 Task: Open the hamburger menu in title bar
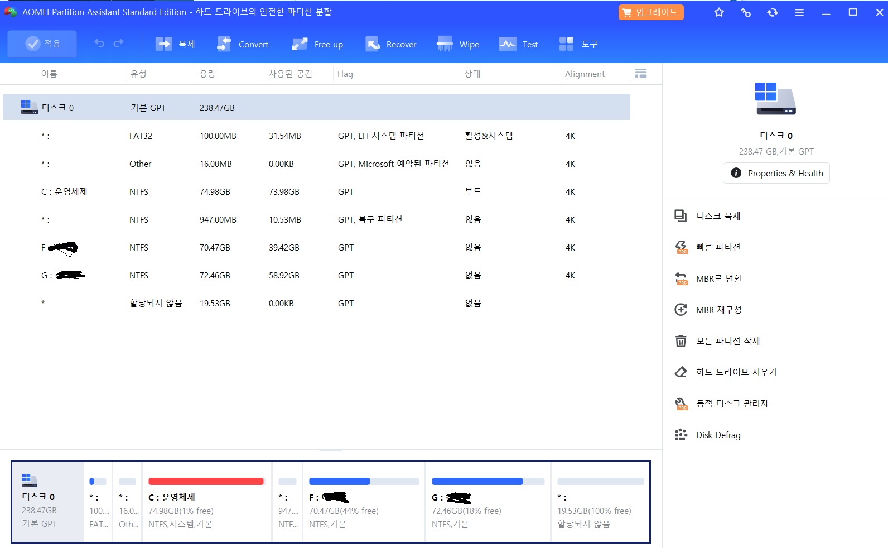click(x=799, y=12)
